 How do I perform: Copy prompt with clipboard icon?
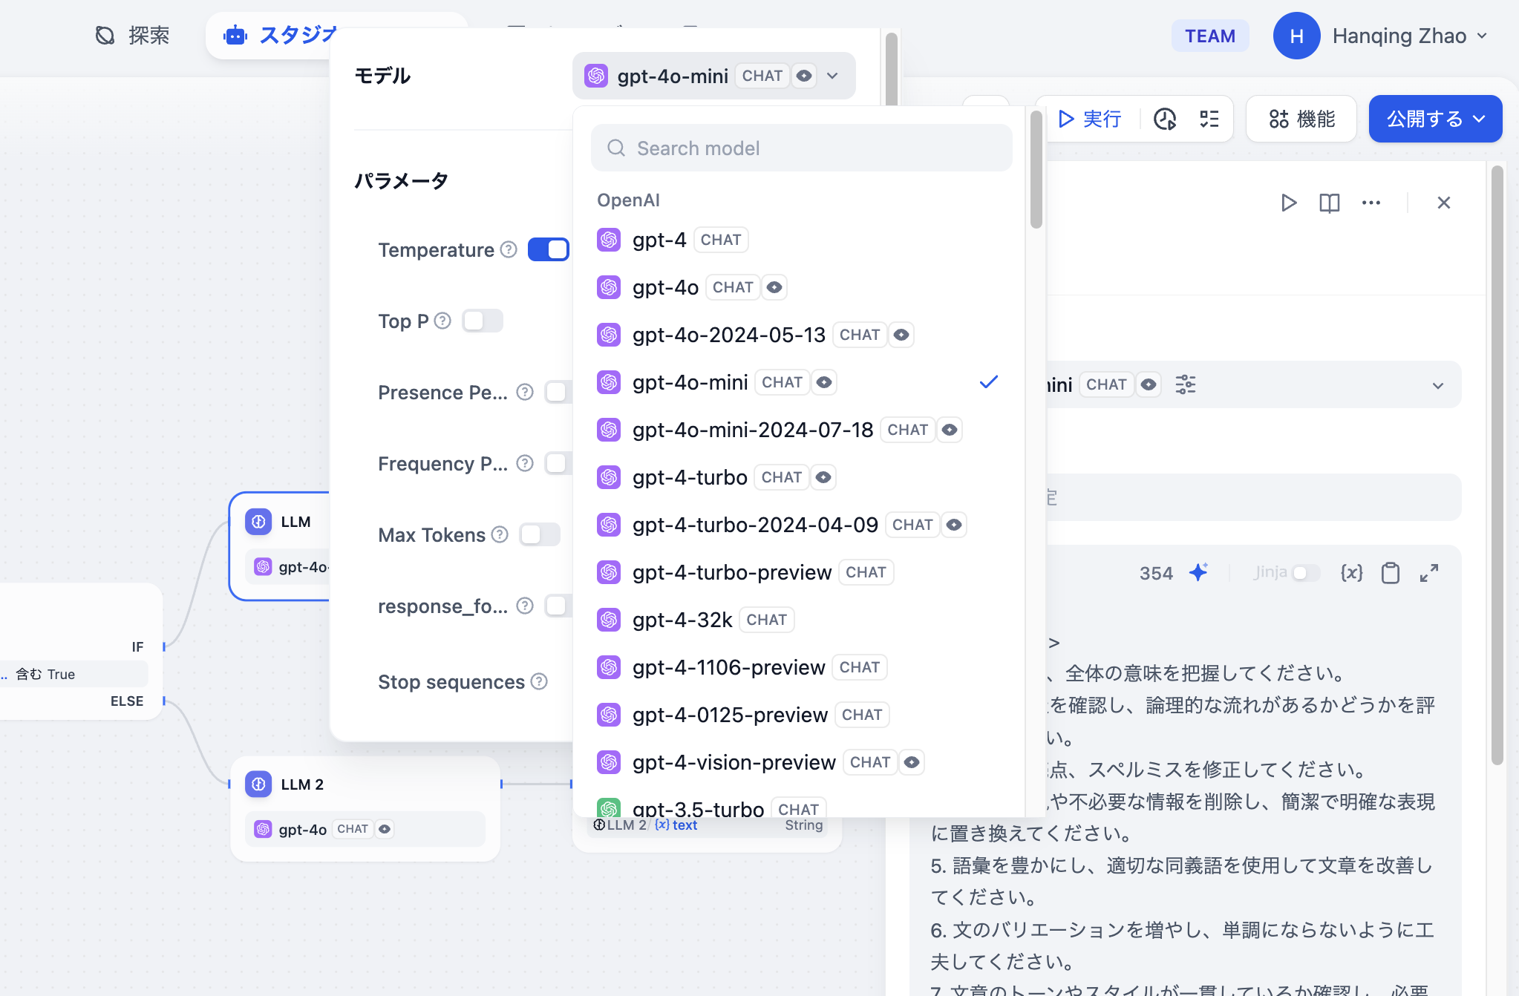coord(1391,573)
